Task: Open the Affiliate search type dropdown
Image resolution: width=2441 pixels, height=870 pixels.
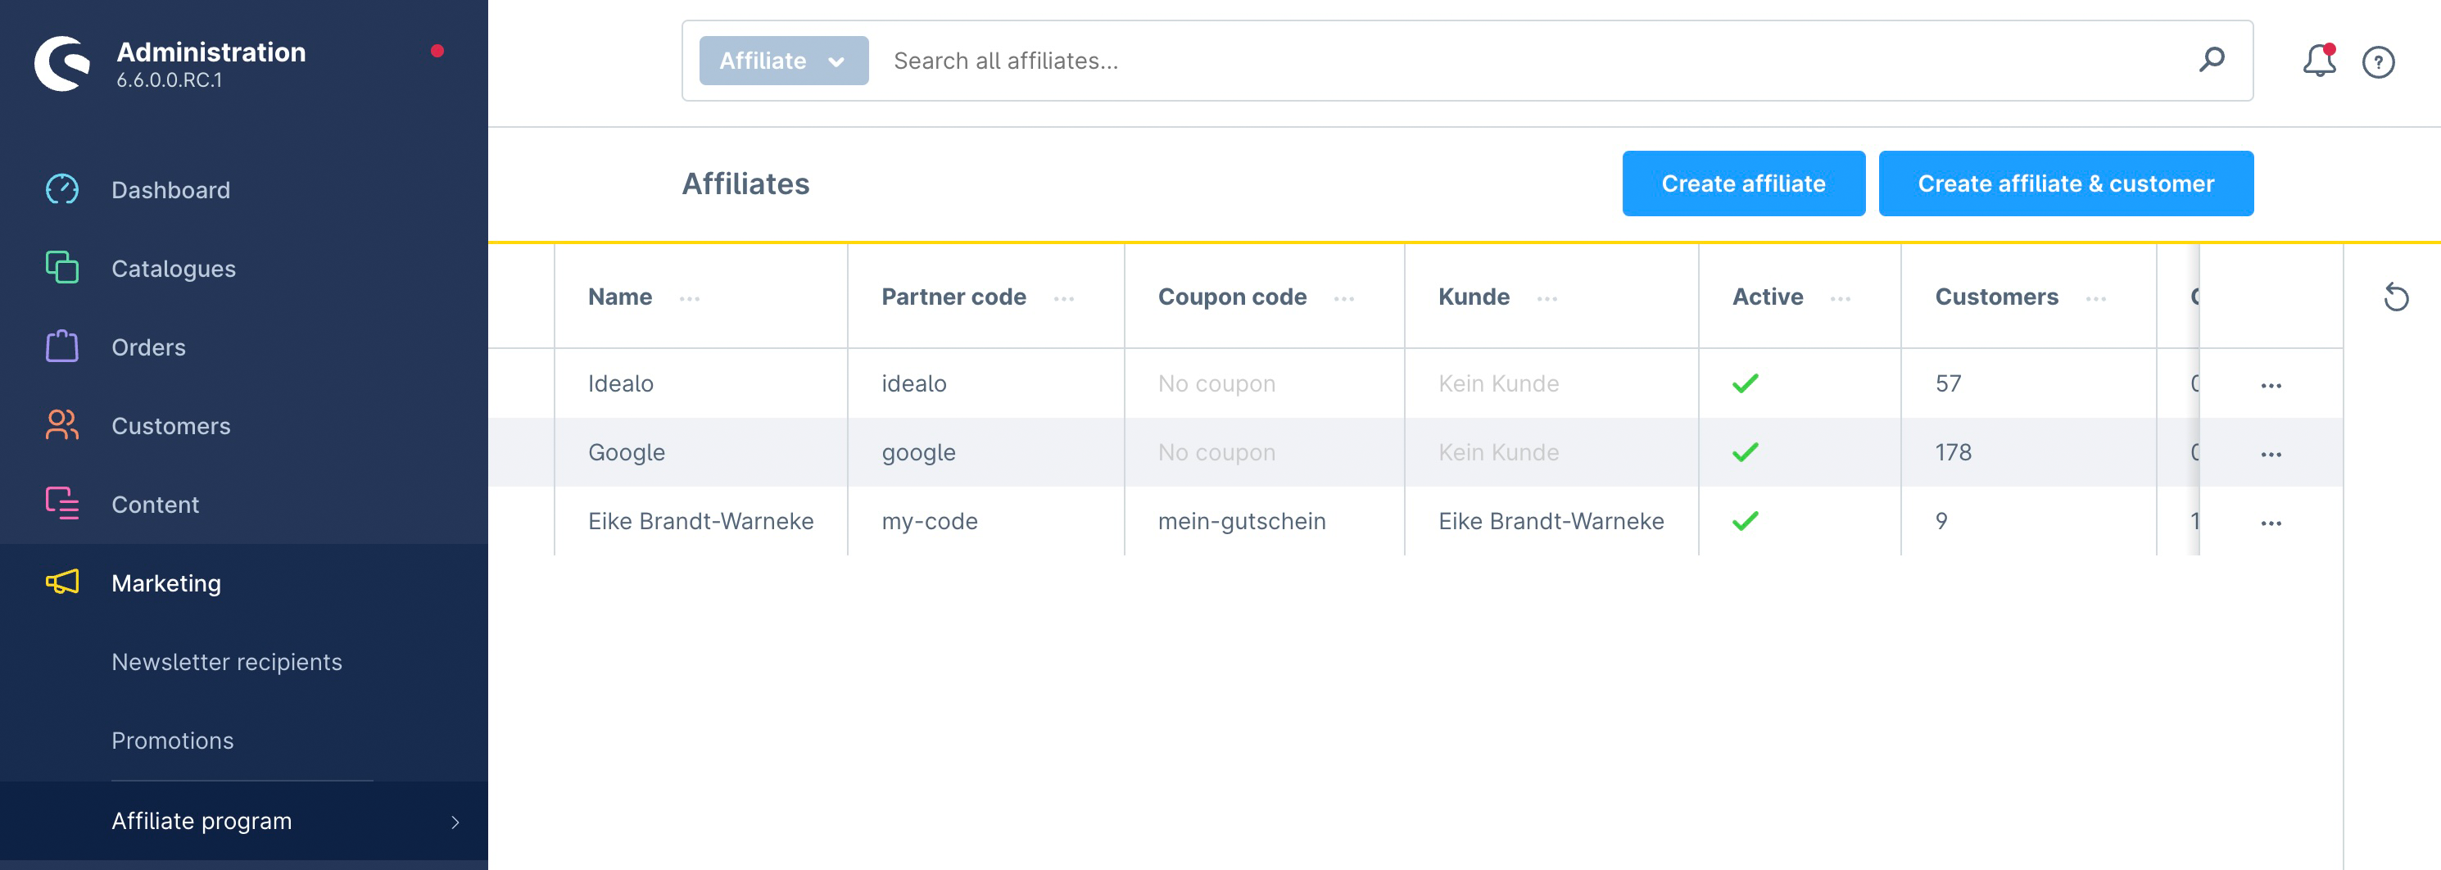Action: coord(784,61)
